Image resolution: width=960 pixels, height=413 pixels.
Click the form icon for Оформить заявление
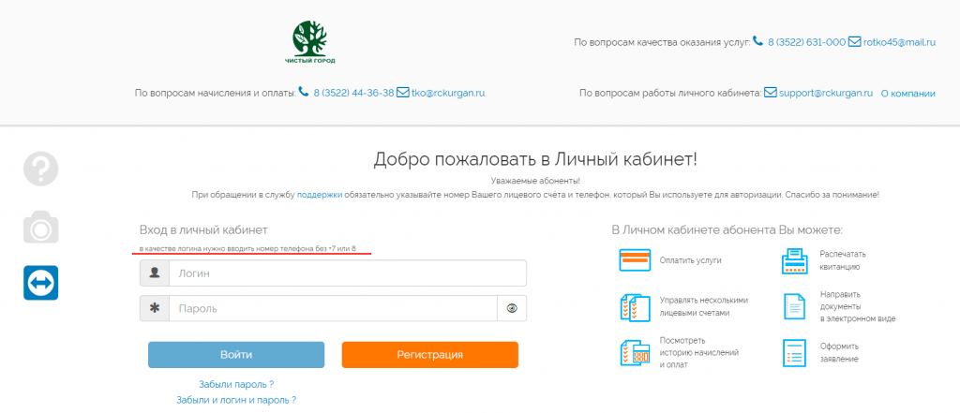(795, 353)
